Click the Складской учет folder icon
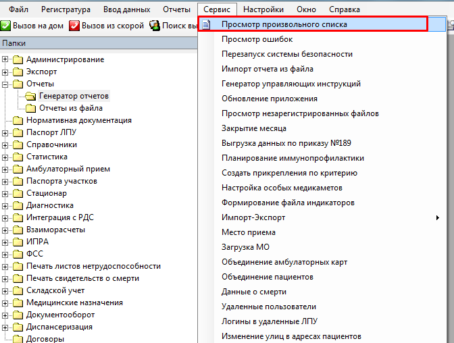The width and height of the screenshot is (454, 343). tap(18, 290)
